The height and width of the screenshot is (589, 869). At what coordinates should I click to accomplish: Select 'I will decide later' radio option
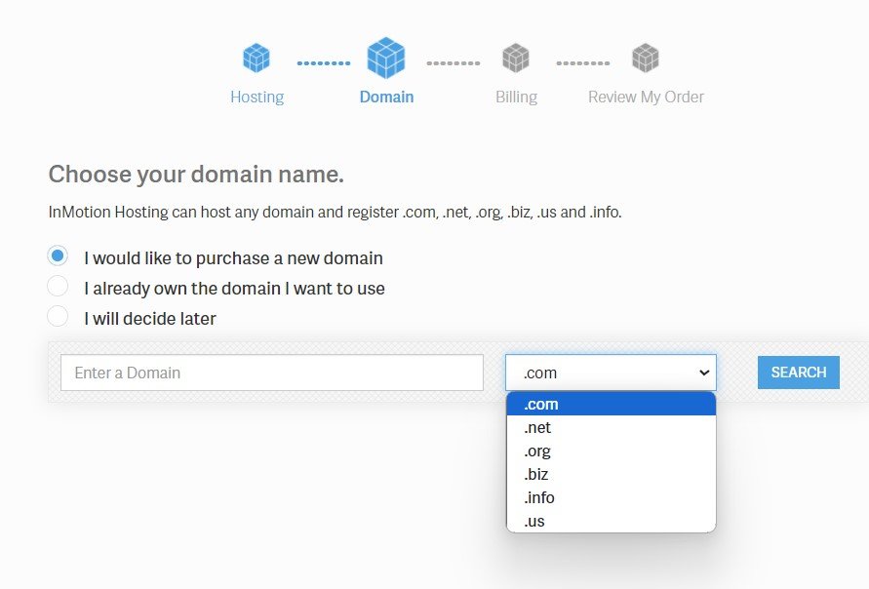click(58, 316)
